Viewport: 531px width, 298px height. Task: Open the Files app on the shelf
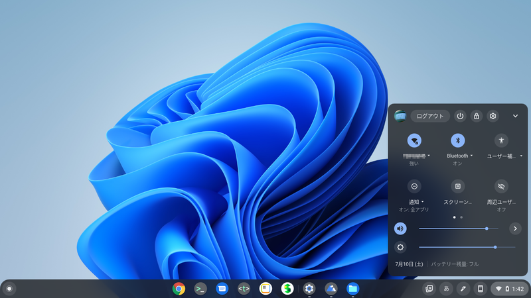[352, 289]
